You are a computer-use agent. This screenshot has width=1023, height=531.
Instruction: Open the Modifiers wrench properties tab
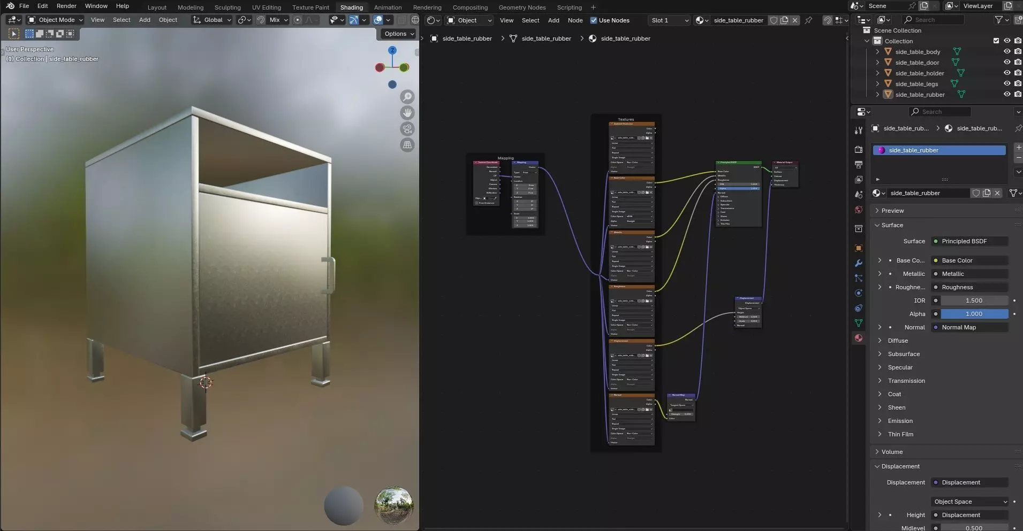(859, 263)
